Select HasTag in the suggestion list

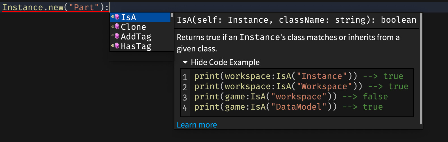136,46
